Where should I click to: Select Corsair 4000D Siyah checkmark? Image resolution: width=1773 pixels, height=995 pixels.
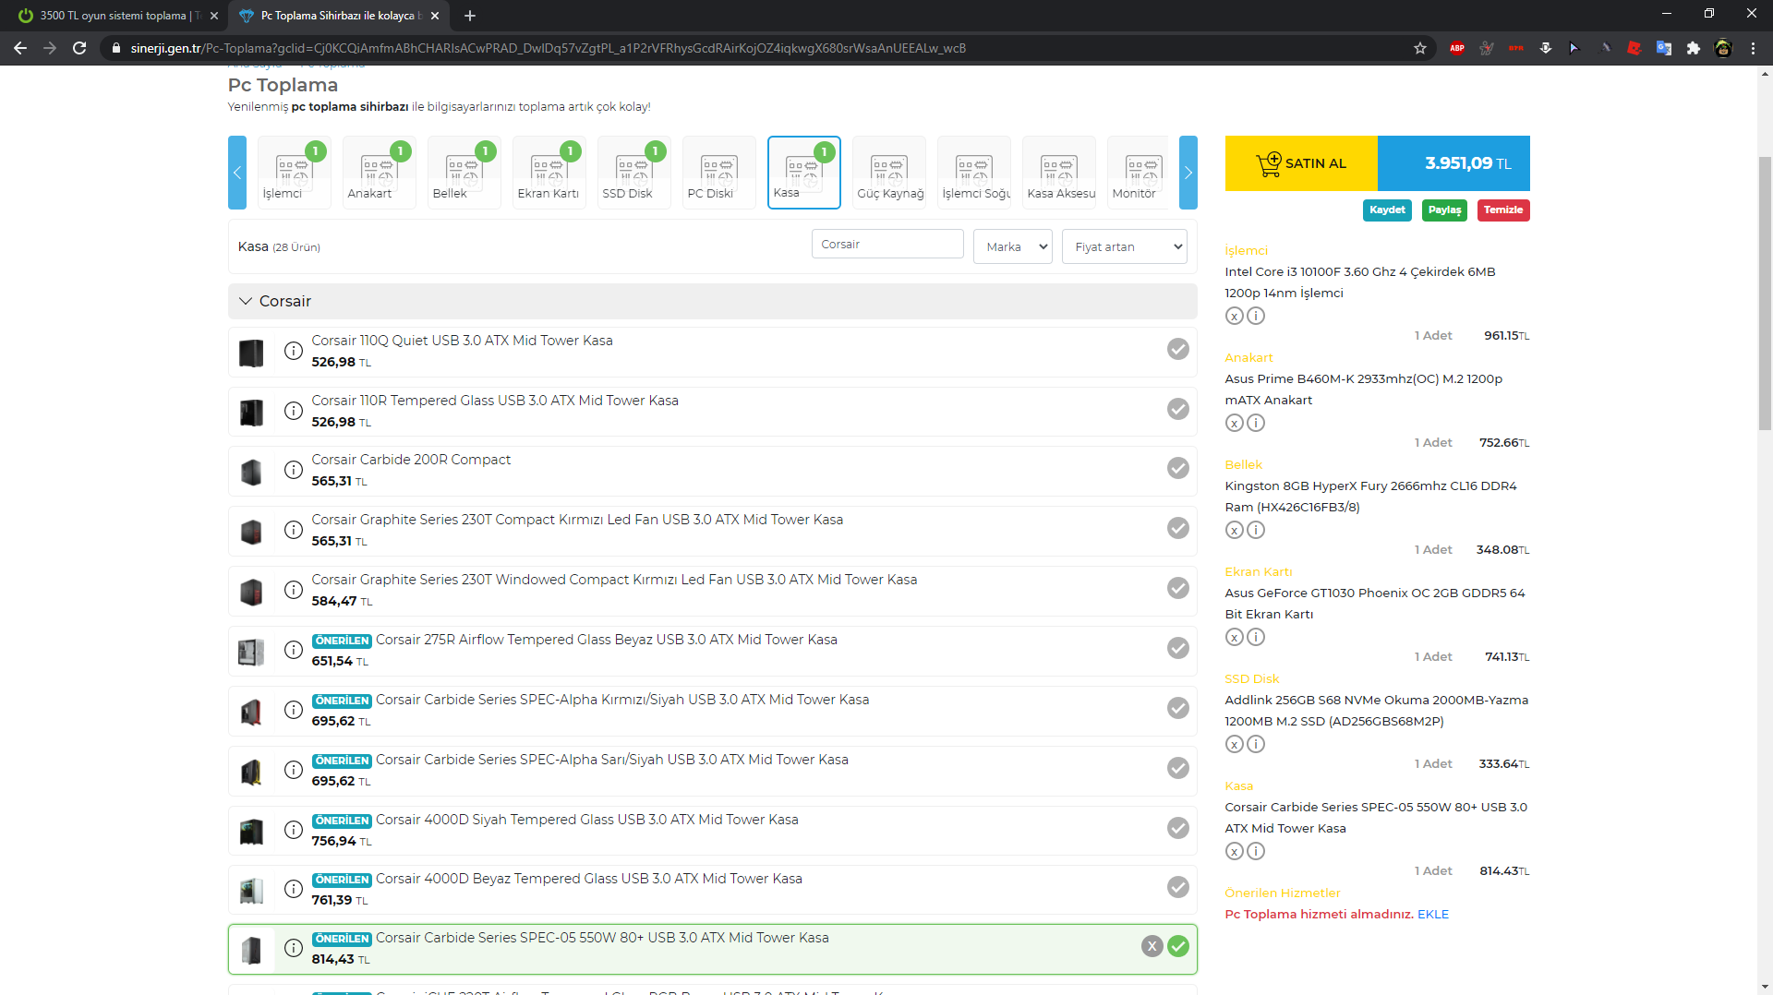point(1178,828)
